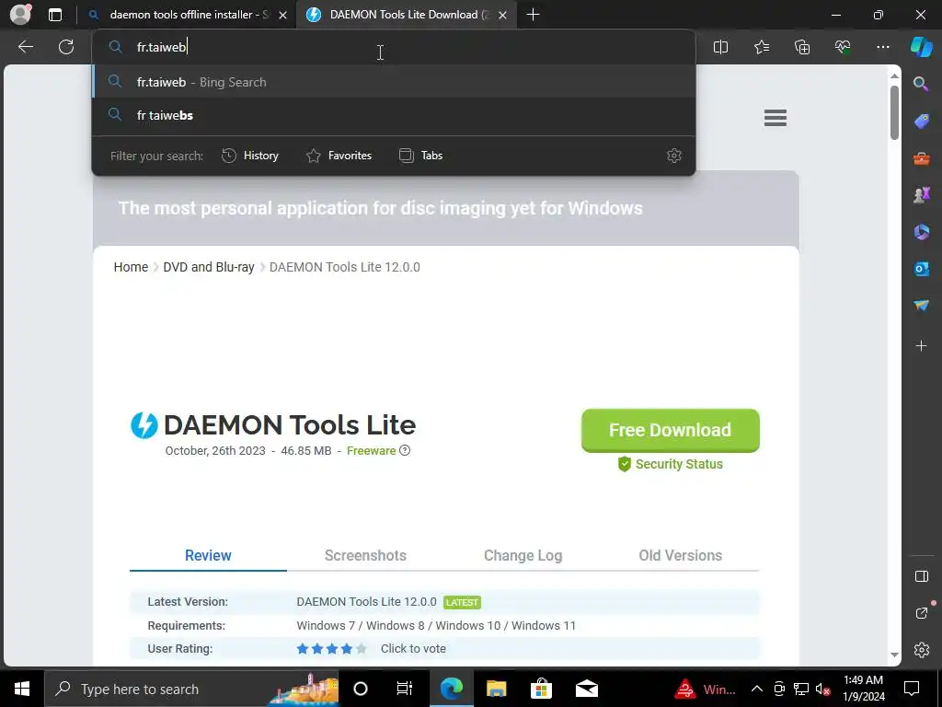
Task: Filter search by Tabs
Action: 421,156
